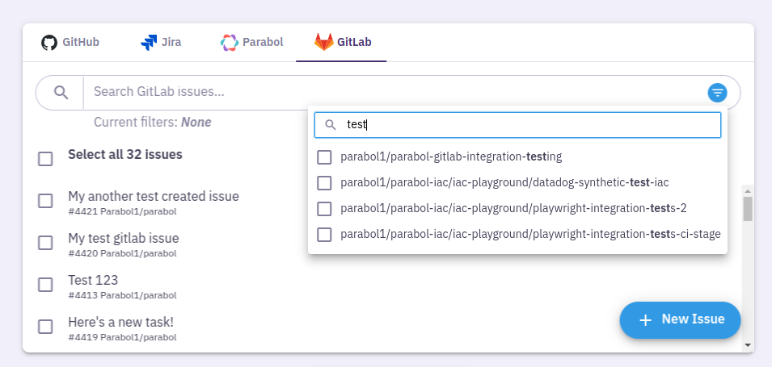Click the scrollbar down arrow in issue list
Image resolution: width=772 pixels, height=367 pixels.
pyautogui.click(x=748, y=345)
